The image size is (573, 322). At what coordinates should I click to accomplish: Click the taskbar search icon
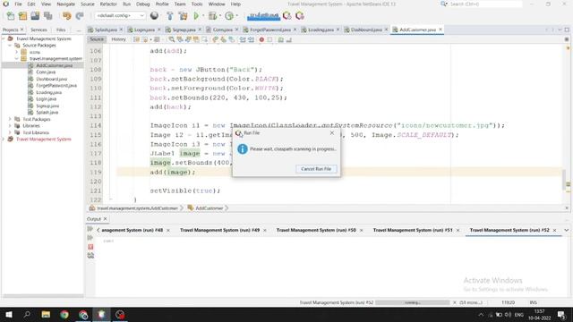tap(27, 314)
